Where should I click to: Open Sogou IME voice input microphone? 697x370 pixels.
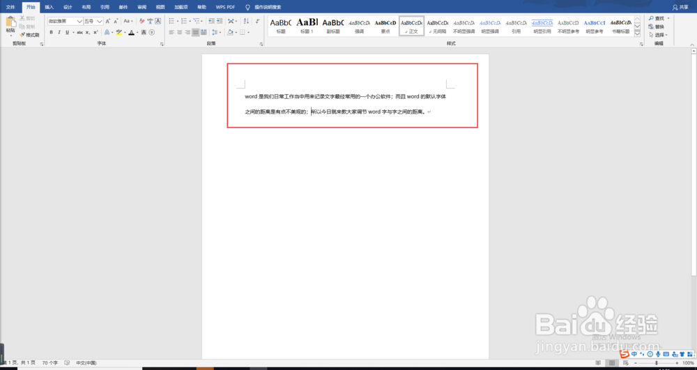click(658, 354)
